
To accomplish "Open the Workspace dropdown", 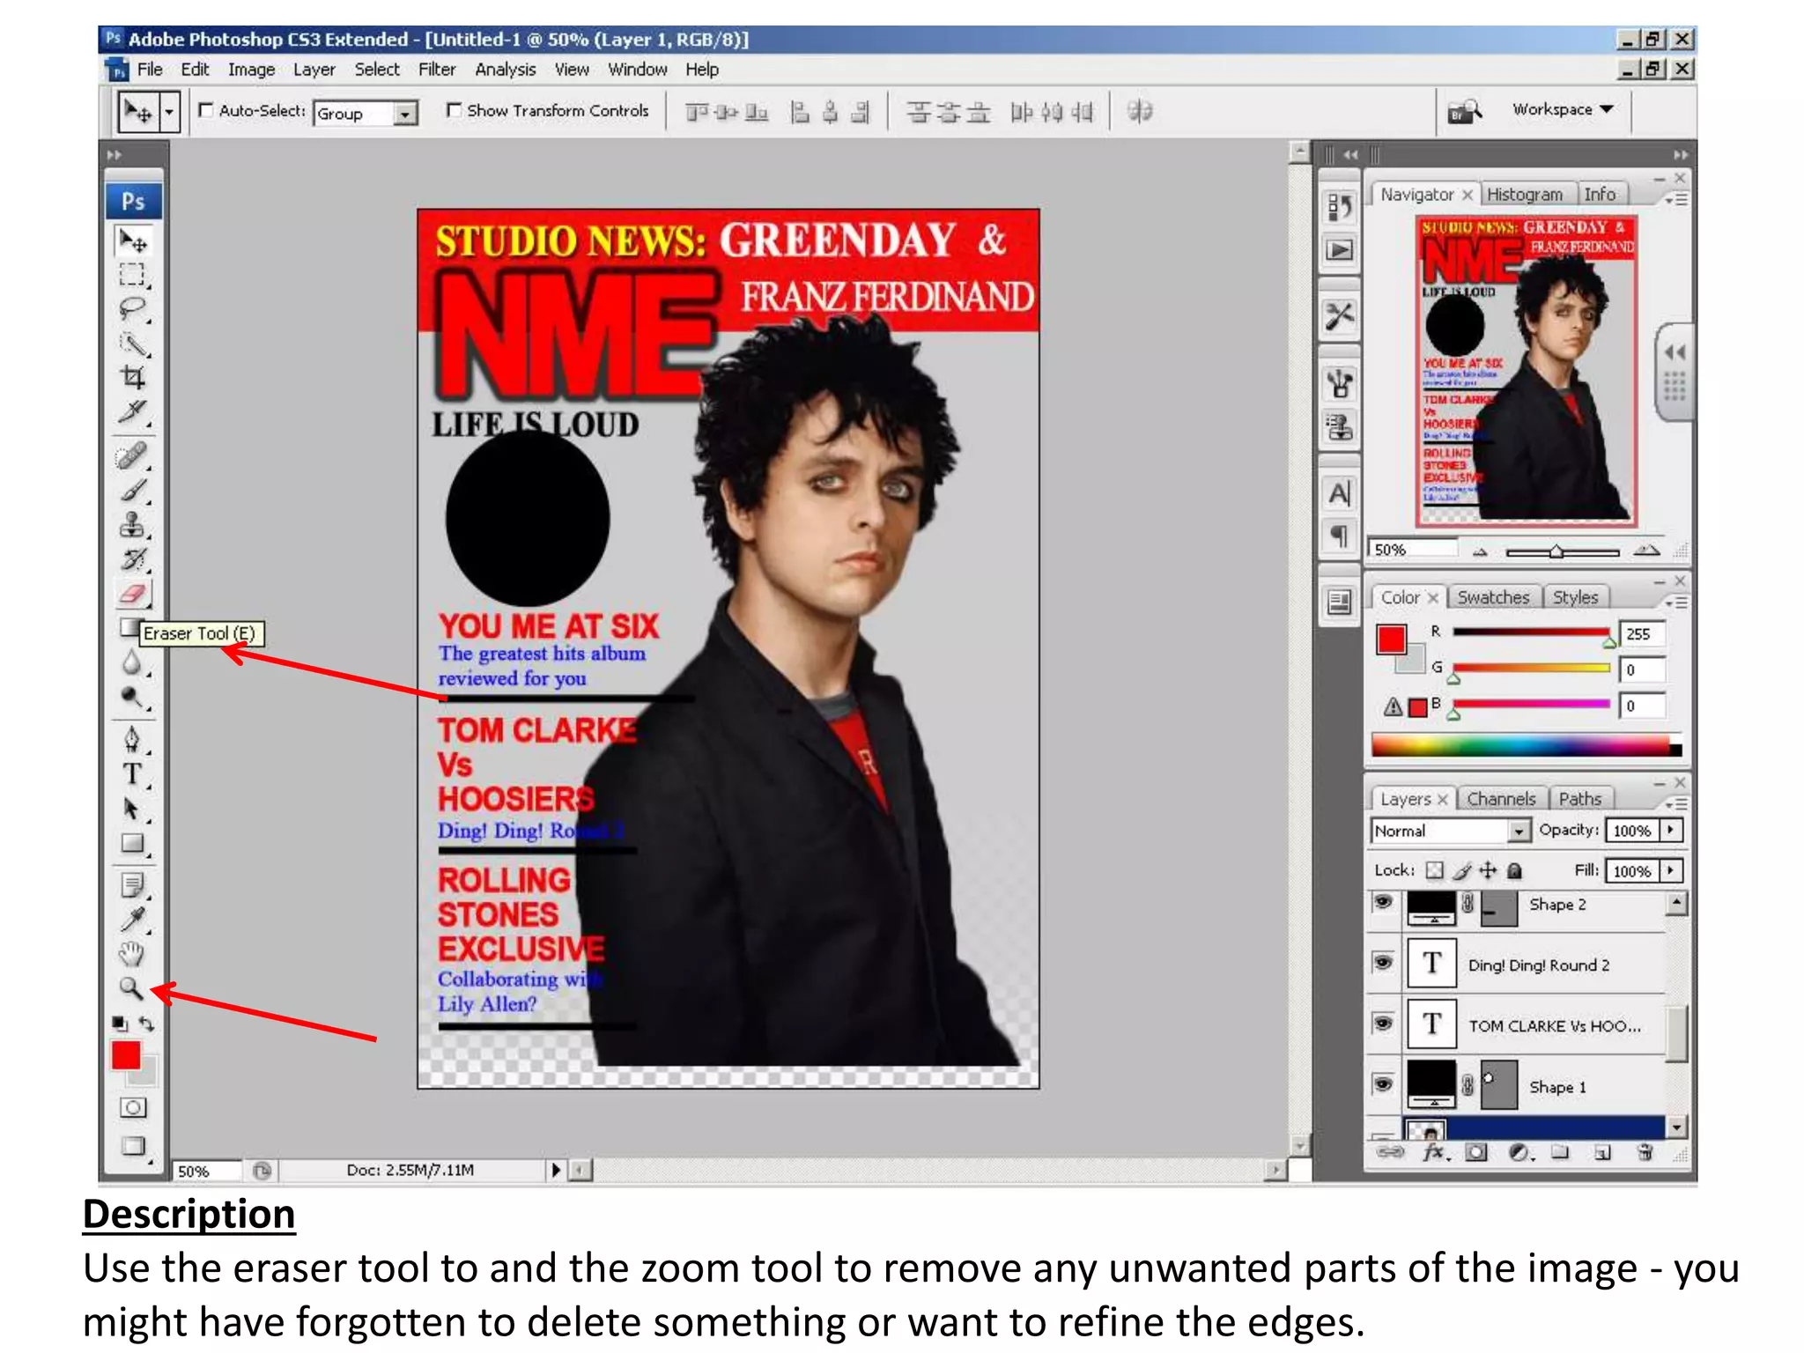I will coord(1563,109).
